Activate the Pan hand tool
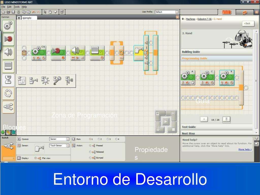Screen dimensions: 260x195 point(50,12)
